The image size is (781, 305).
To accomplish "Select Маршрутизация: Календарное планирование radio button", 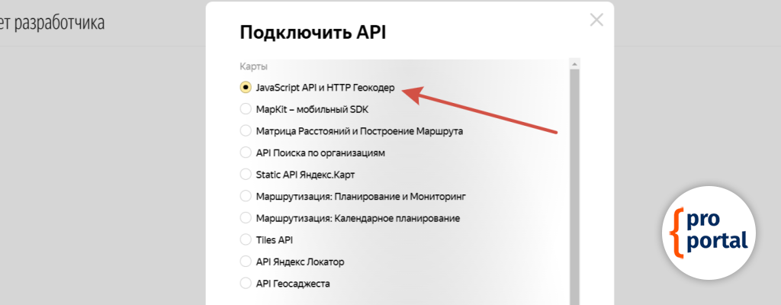I will point(246,218).
